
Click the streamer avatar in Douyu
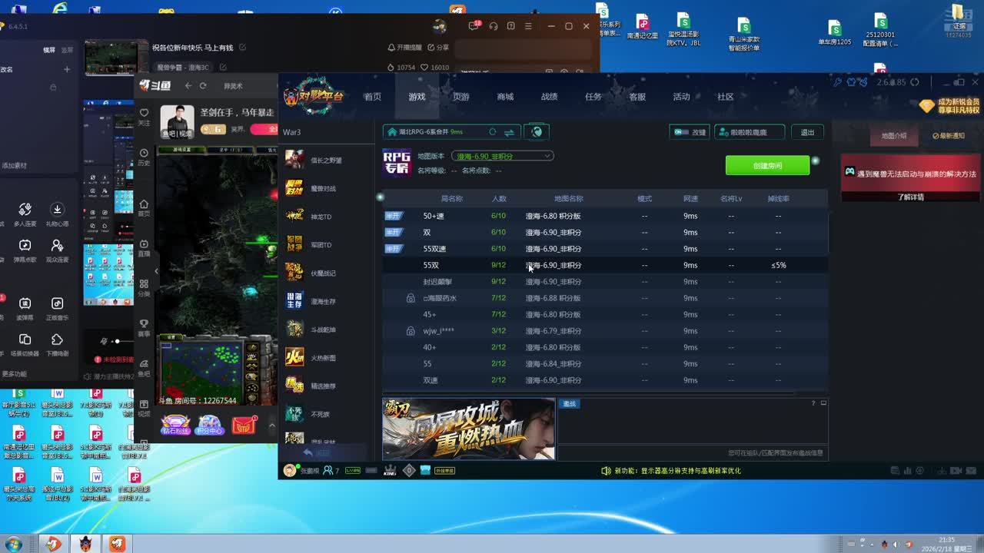click(177, 121)
